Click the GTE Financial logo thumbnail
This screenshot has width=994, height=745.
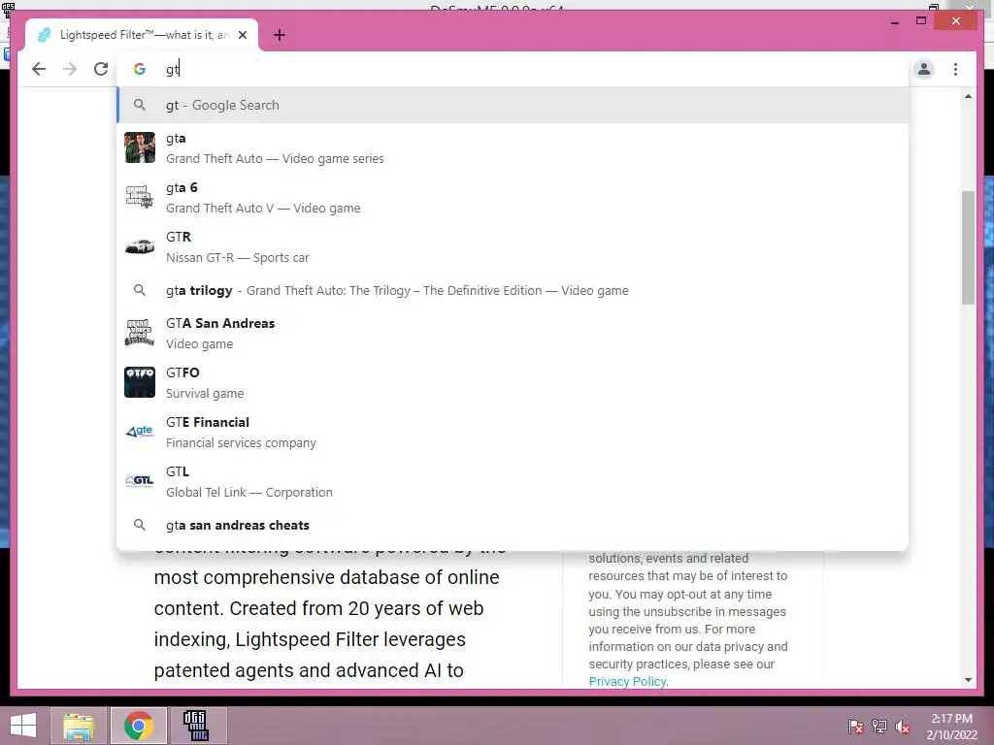click(x=140, y=432)
